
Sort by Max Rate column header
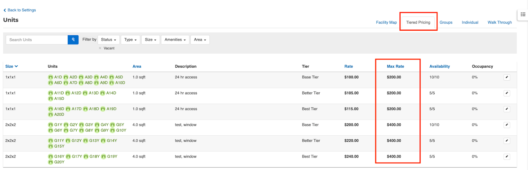(395, 66)
